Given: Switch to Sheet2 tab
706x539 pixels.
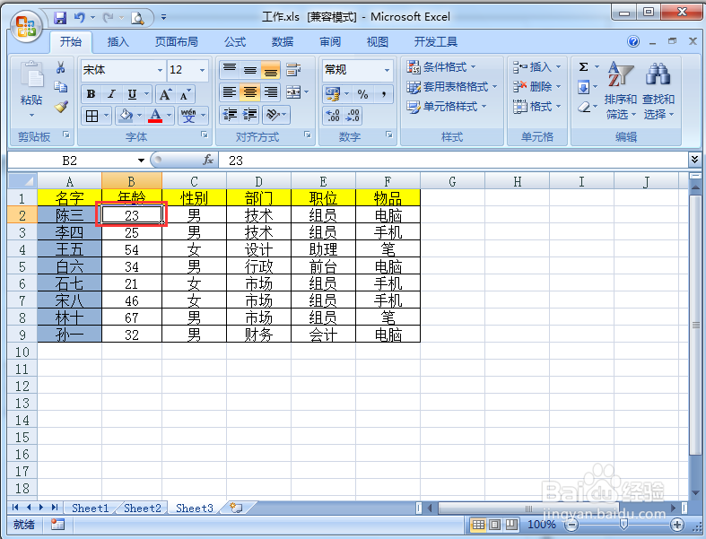Looking at the screenshot, I should pos(143,508).
